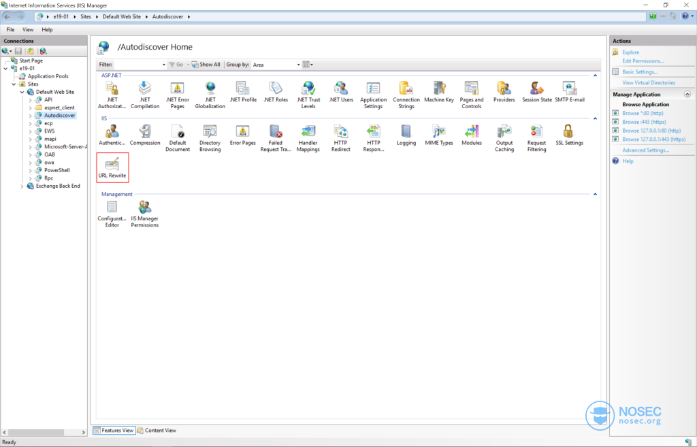Open the Authentication feature
This screenshot has width=697, height=447.
(x=112, y=135)
